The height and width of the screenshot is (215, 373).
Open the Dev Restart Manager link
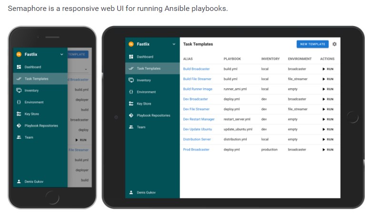[199, 119]
